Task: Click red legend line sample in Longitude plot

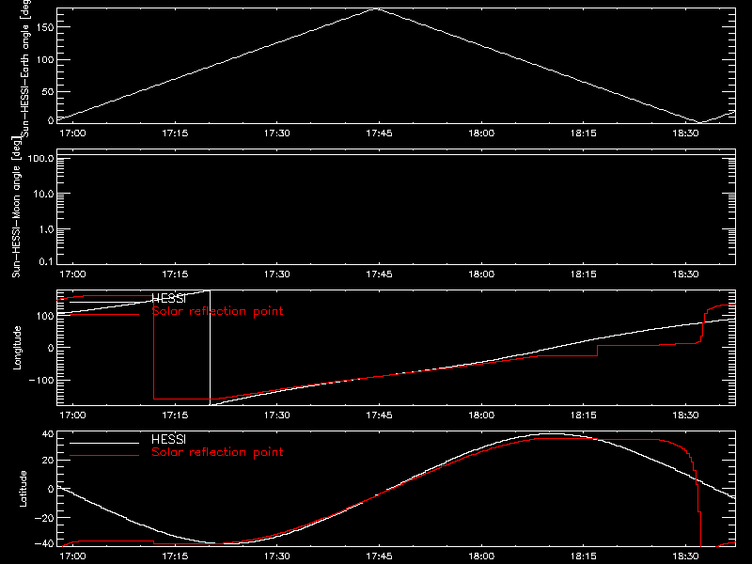Action: (x=104, y=315)
